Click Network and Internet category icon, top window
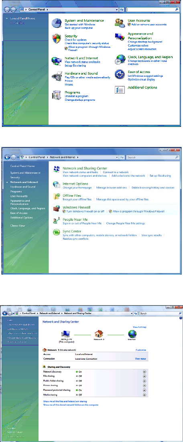The height and width of the screenshot is (442, 183). (57, 61)
